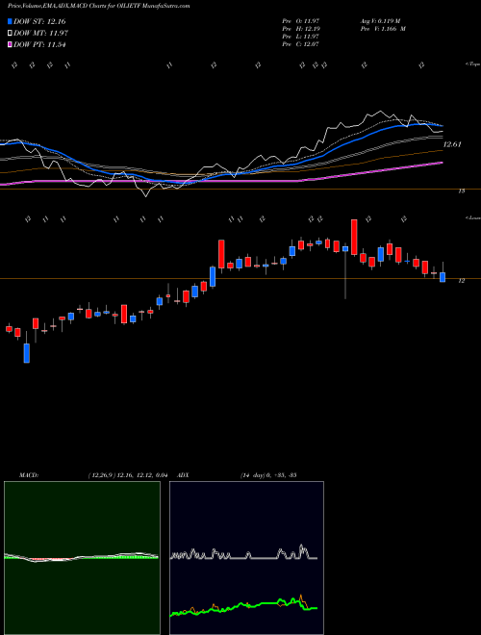Select the 'DOW ST: 12.16' legend text
The image size is (481, 635).
tap(39, 21)
